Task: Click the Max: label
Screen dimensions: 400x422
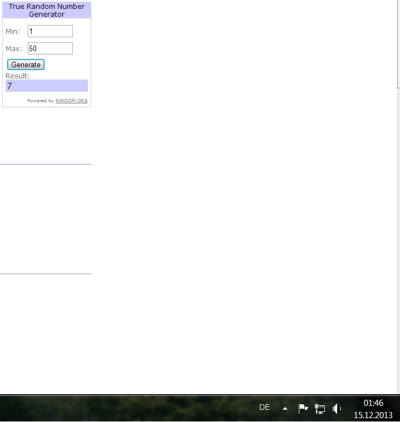Action: click(13, 49)
